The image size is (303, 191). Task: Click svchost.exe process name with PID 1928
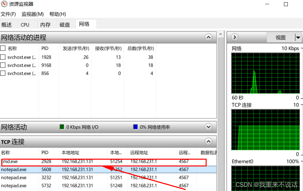click(x=22, y=57)
